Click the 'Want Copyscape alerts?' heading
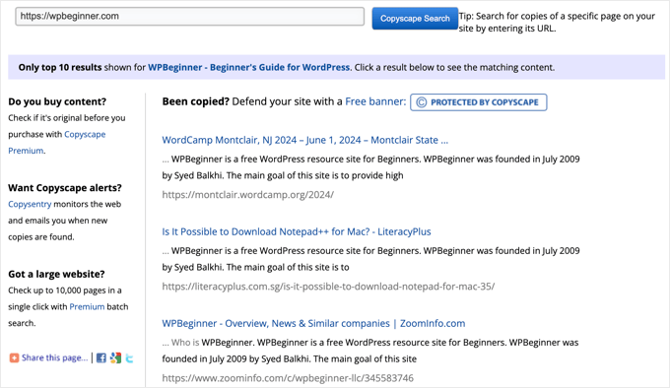 click(x=65, y=188)
